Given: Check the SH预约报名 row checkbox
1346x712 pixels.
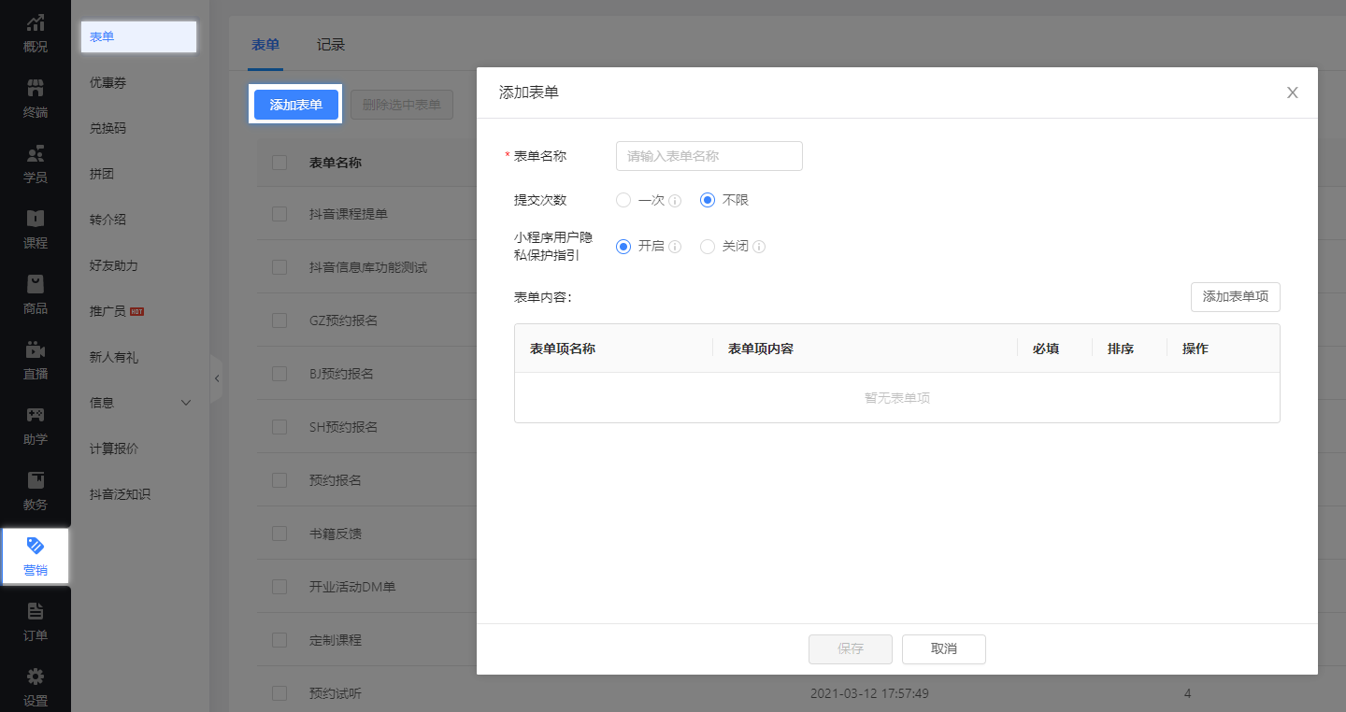Looking at the screenshot, I should [279, 427].
